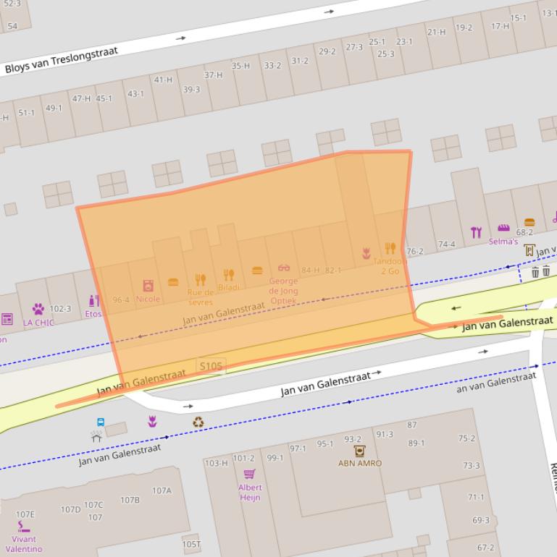
Task: Select building number 84-H
Action: (x=310, y=271)
